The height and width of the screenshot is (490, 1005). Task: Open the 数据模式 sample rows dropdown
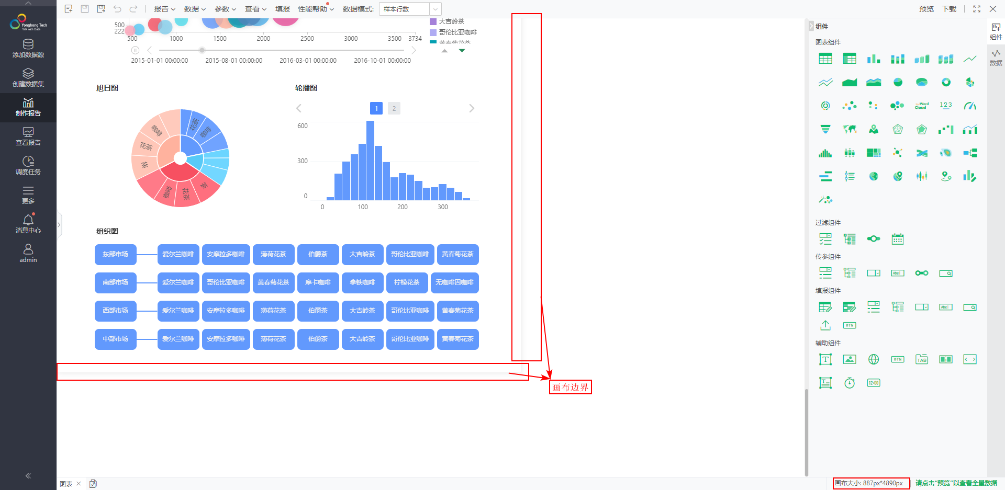(x=411, y=9)
